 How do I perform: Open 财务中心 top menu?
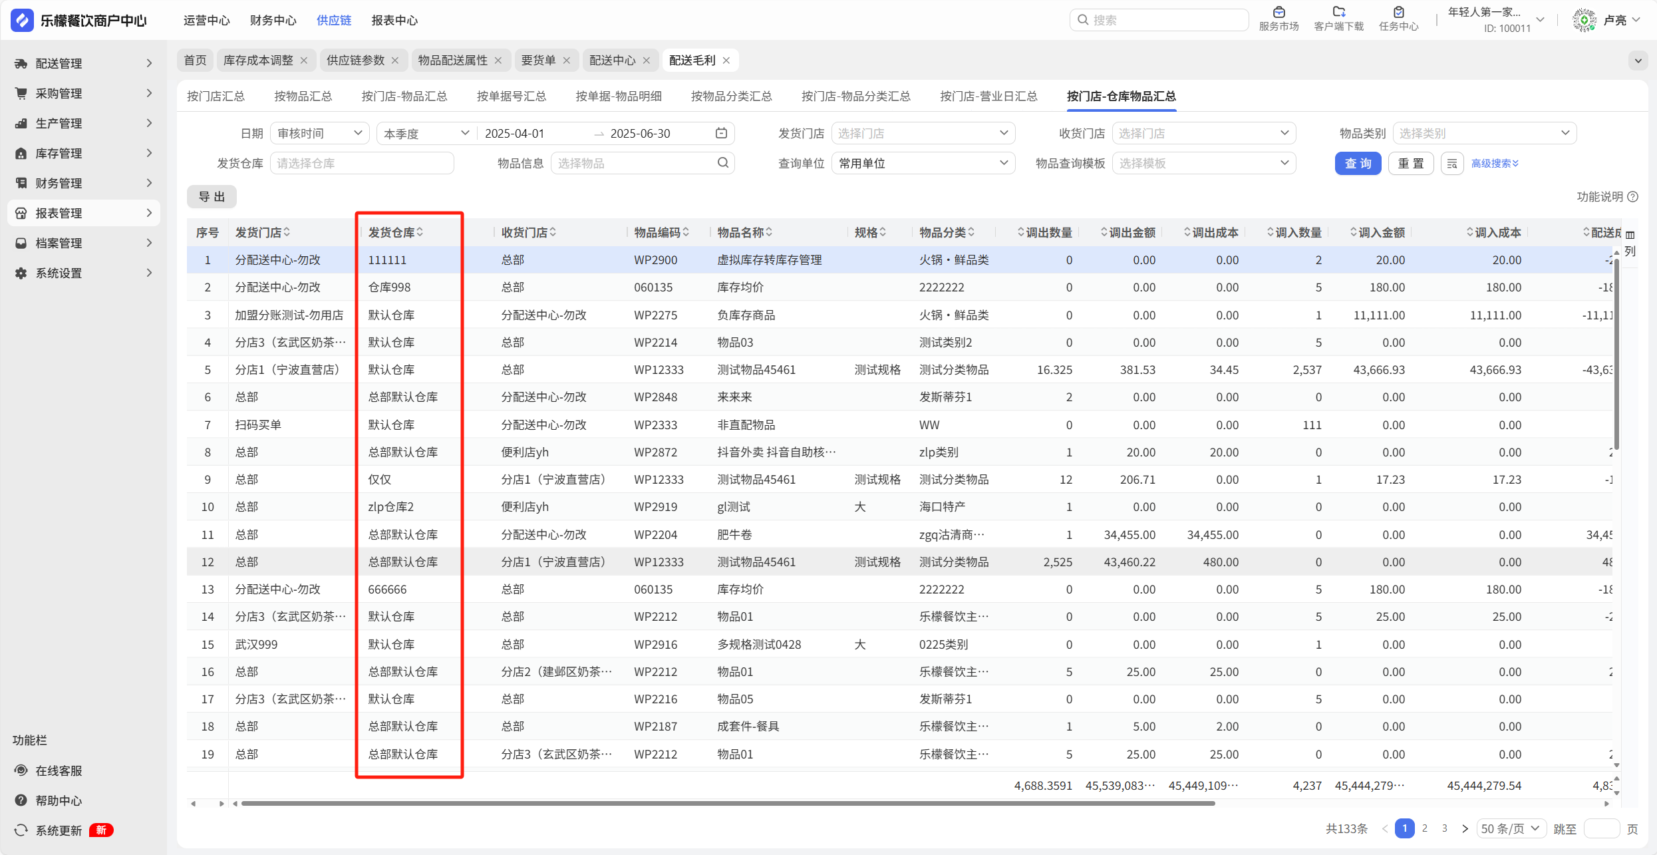click(273, 20)
